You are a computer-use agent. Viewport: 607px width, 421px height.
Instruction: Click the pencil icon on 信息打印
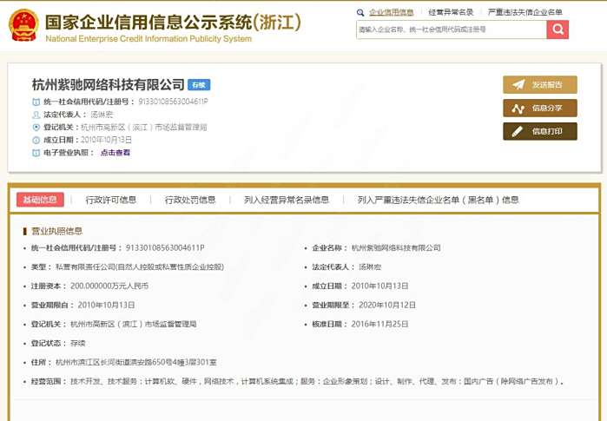coord(518,132)
